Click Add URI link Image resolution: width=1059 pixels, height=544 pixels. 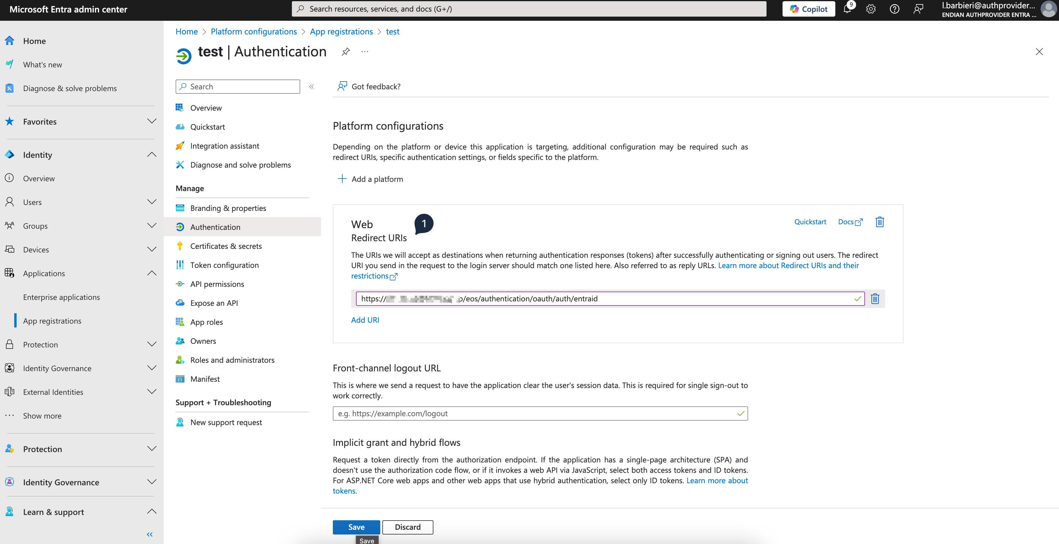[x=365, y=320]
